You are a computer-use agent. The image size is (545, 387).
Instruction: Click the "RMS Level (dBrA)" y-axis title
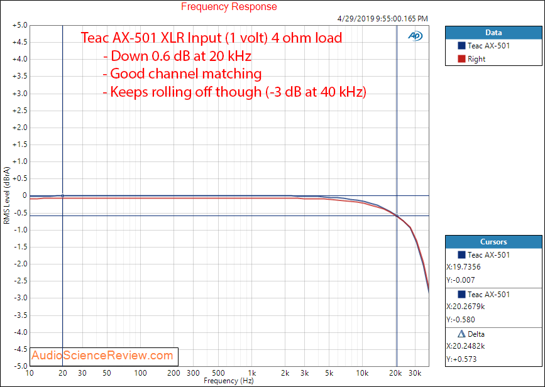pyautogui.click(x=7, y=195)
